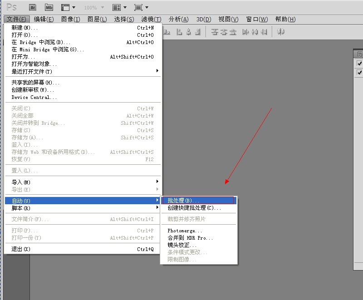Switch to the 历史 panel tab
This screenshot has width=363, height=300.
point(359,54)
